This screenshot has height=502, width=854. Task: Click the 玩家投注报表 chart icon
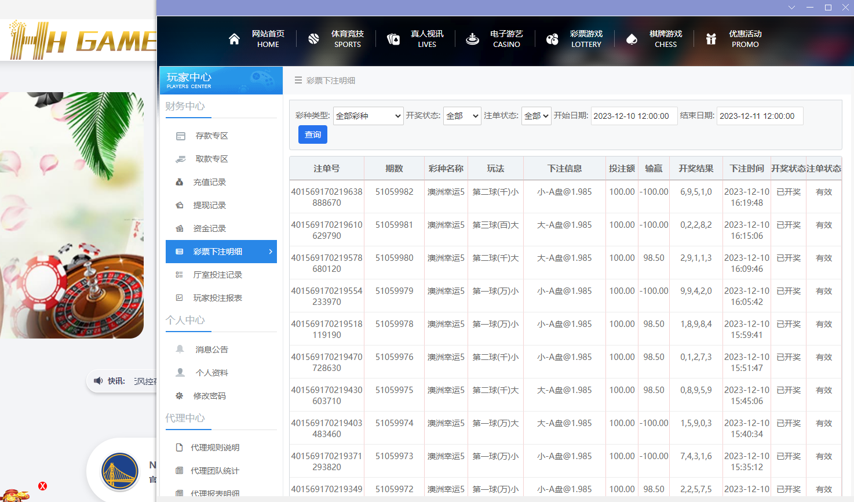pyautogui.click(x=180, y=298)
